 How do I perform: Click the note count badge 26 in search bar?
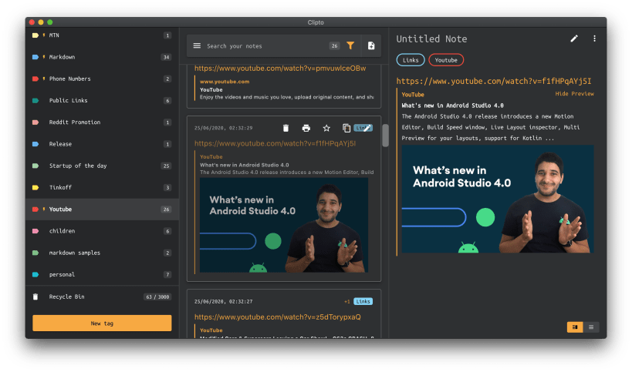tap(334, 46)
